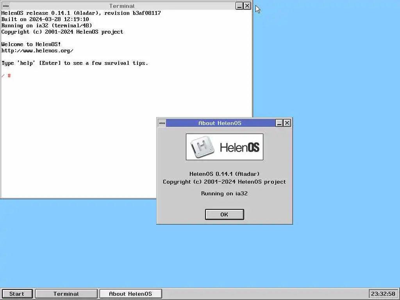The width and height of the screenshot is (400, 300).
Task: Click 'Running on ia32 (terminal/48)' in Terminal
Action: pyautogui.click(x=47, y=25)
